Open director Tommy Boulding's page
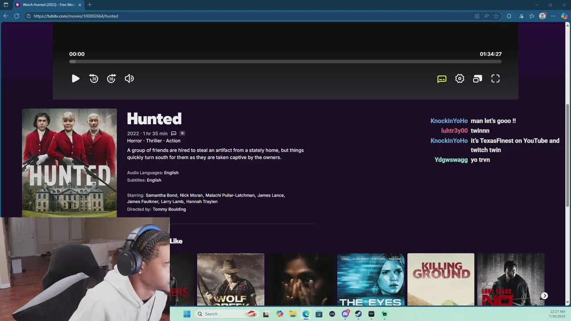Image resolution: width=571 pixels, height=321 pixels. [x=169, y=209]
